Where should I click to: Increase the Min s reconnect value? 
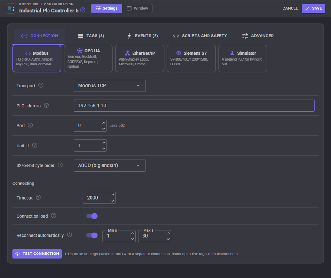pyautogui.click(x=133, y=233)
